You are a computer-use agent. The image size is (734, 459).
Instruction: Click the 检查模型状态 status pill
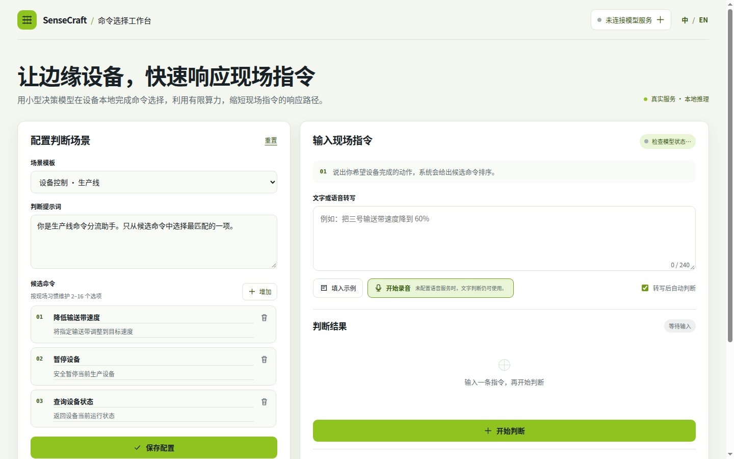click(668, 142)
